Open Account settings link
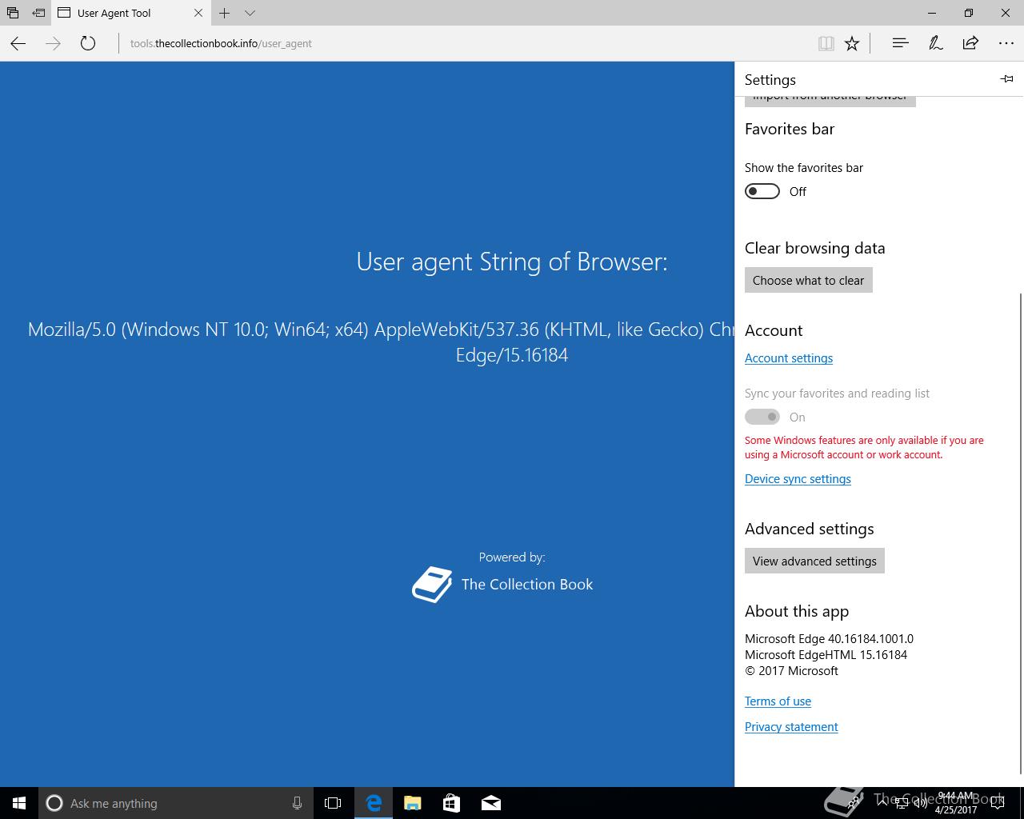 click(789, 358)
